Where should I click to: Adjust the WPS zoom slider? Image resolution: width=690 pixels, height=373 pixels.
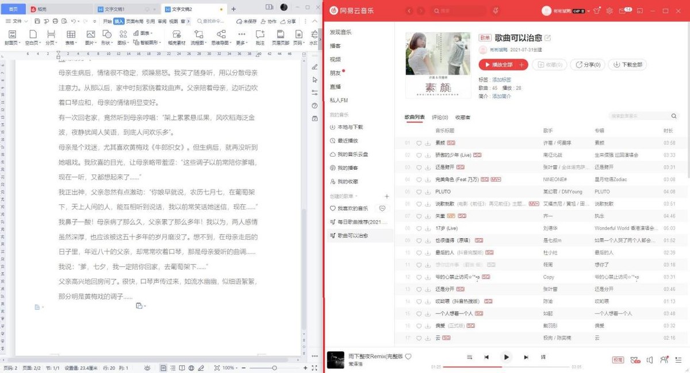(x=275, y=368)
